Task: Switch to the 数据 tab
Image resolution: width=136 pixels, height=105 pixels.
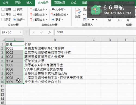Action: pos(85,3)
